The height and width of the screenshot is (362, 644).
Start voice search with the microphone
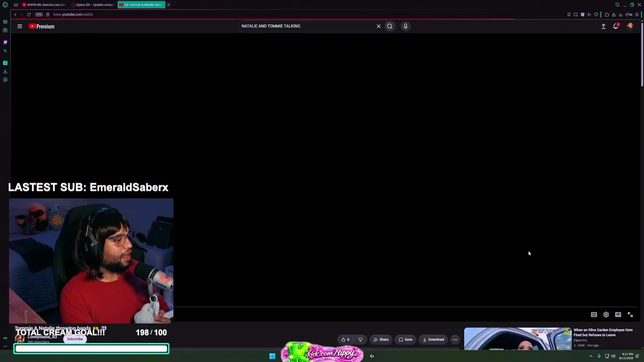point(406,26)
